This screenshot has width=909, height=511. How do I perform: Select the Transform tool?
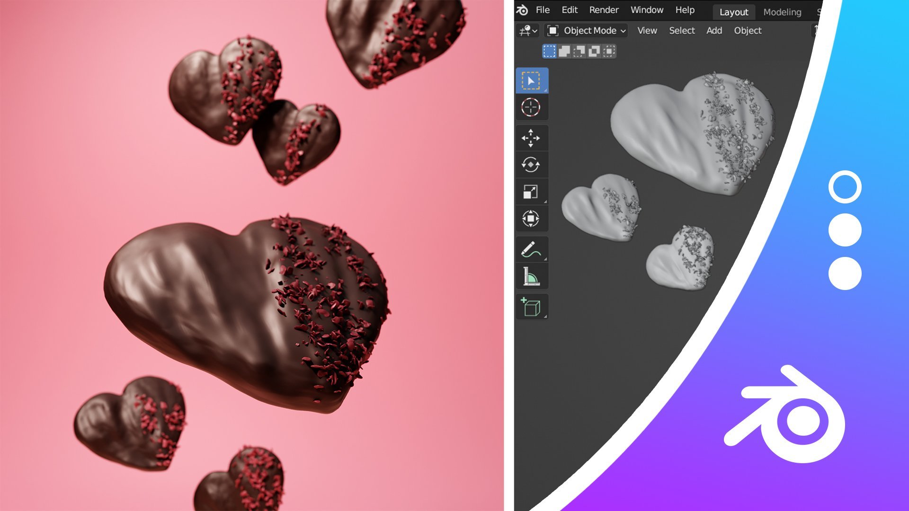pyautogui.click(x=531, y=219)
